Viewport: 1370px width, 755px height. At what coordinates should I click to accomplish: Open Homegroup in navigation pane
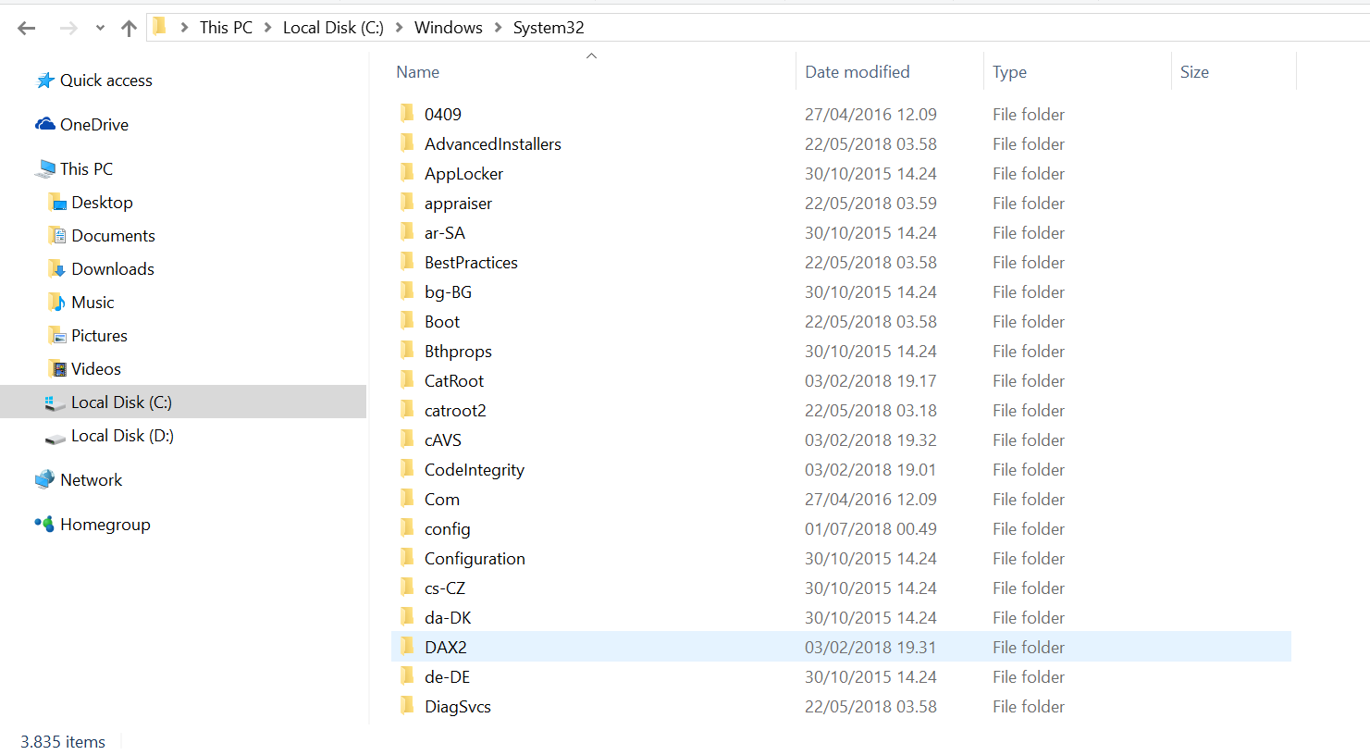click(x=105, y=525)
